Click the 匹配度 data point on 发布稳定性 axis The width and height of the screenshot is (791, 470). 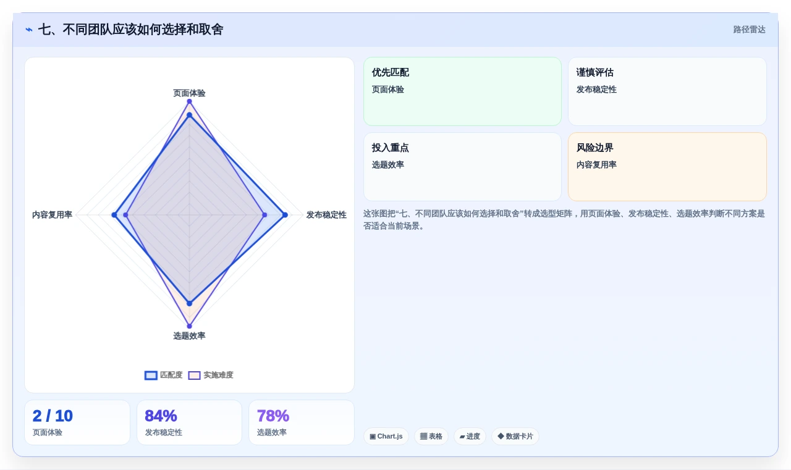285,215
